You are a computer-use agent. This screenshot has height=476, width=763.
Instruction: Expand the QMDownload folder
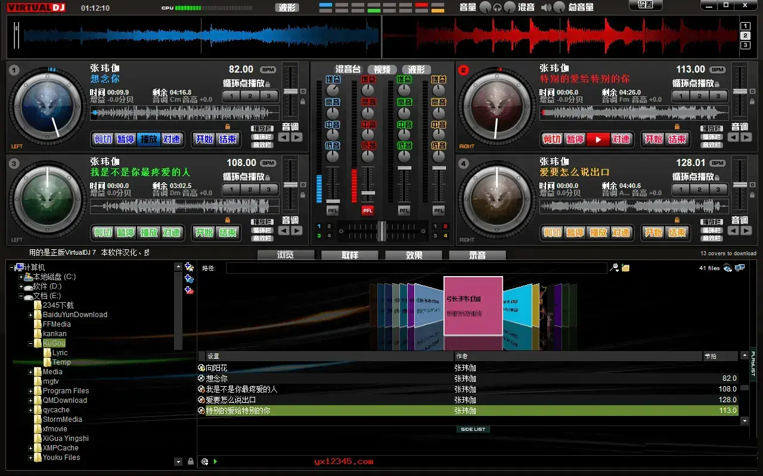coord(30,400)
